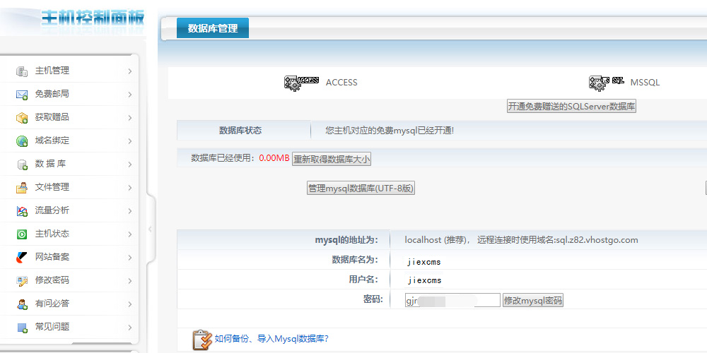Click the 获取赠品 gift icon
Viewport: 707px width, 353px height.
22,118
